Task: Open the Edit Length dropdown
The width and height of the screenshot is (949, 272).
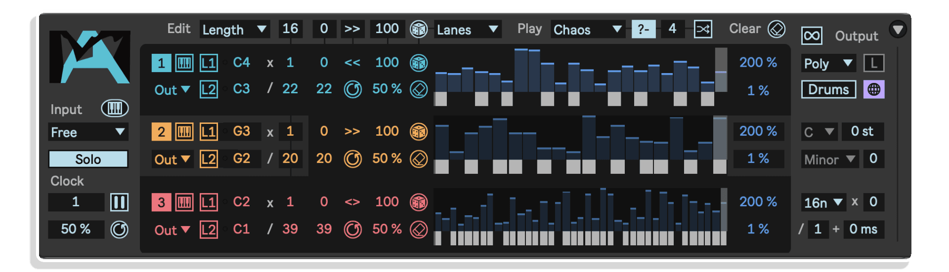Action: pos(235,29)
